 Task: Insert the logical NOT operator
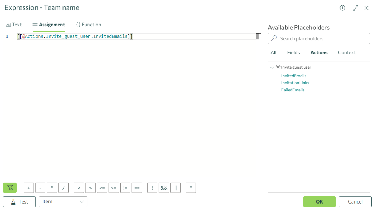(152, 188)
